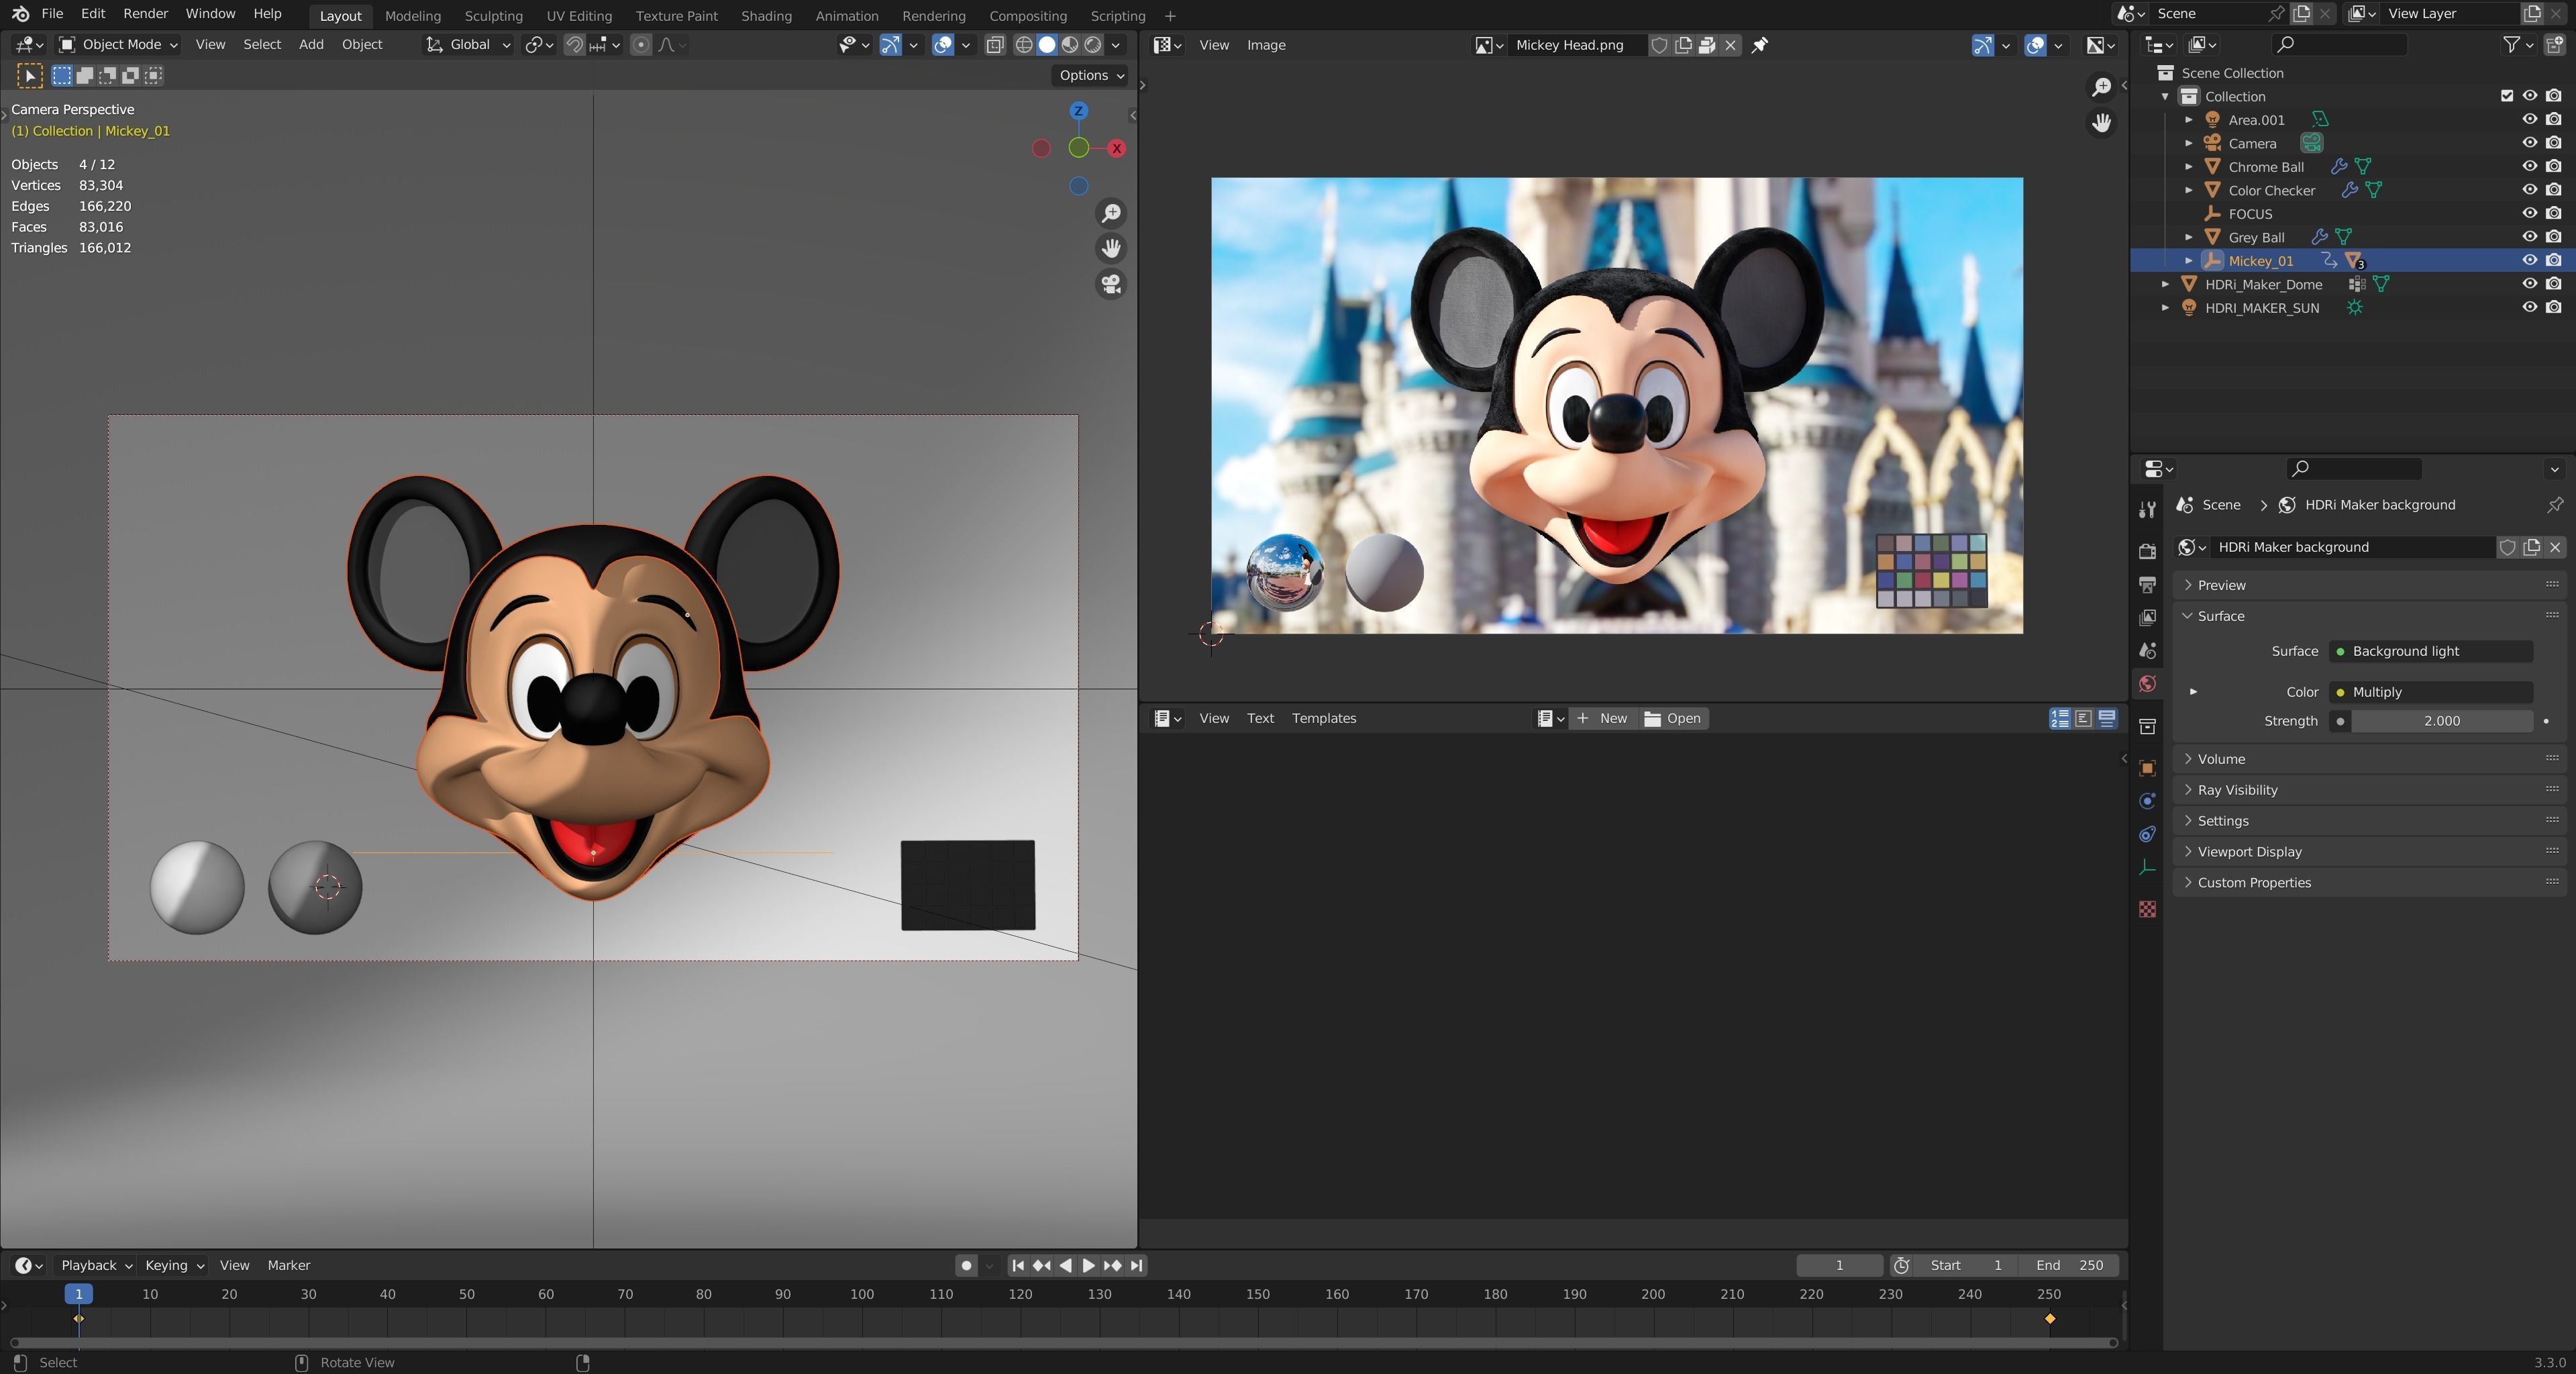The width and height of the screenshot is (2576, 1374).
Task: Switch viewport to wireframe shading
Action: click(x=1024, y=45)
